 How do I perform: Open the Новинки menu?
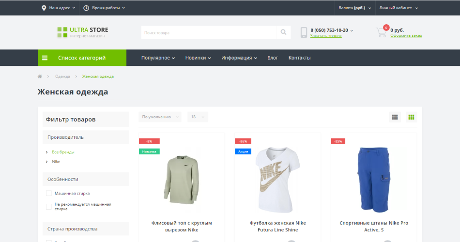[198, 58]
